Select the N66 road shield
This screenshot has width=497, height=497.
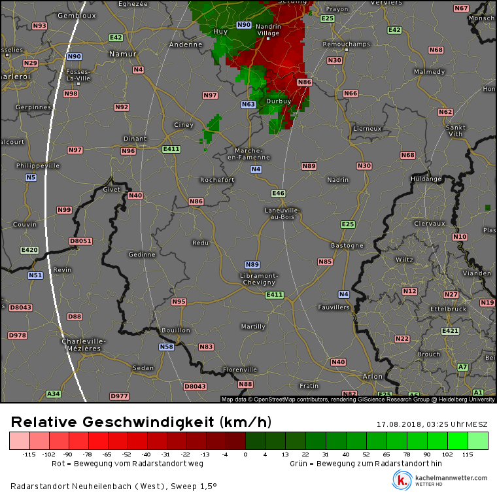(351, 94)
